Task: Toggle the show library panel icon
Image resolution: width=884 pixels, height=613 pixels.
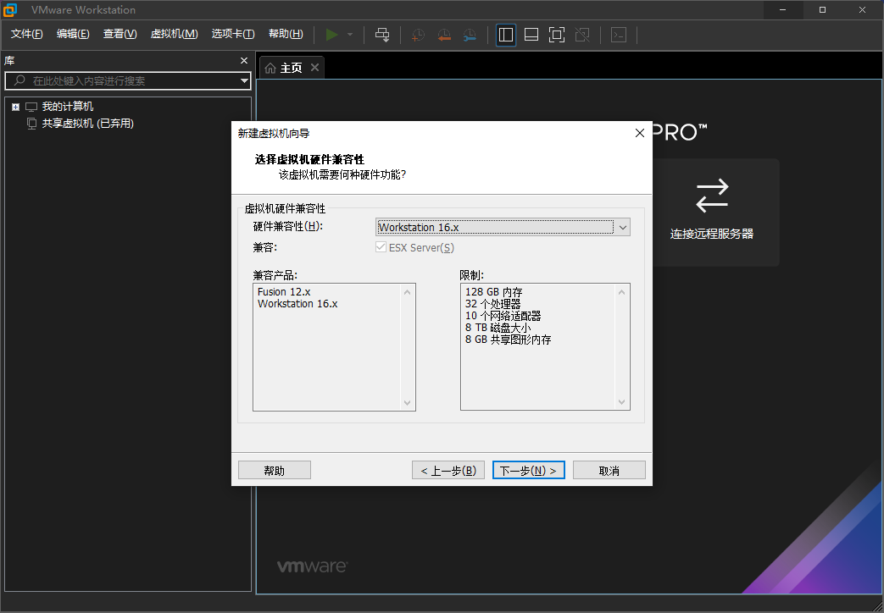Action: pyautogui.click(x=506, y=35)
